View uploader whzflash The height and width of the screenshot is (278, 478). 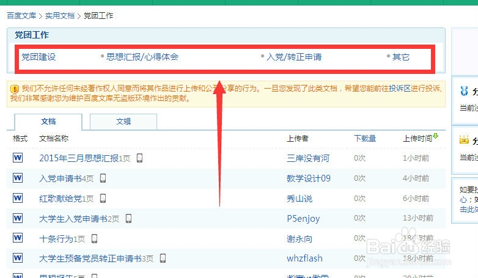[x=304, y=258]
